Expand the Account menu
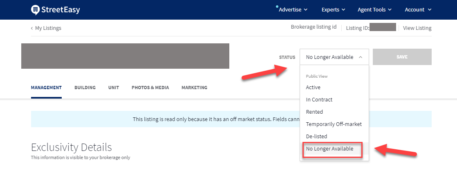 pyautogui.click(x=418, y=10)
